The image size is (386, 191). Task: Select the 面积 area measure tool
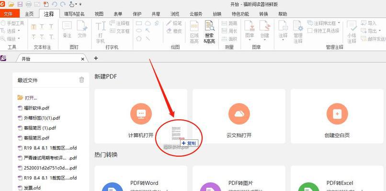[229, 39]
